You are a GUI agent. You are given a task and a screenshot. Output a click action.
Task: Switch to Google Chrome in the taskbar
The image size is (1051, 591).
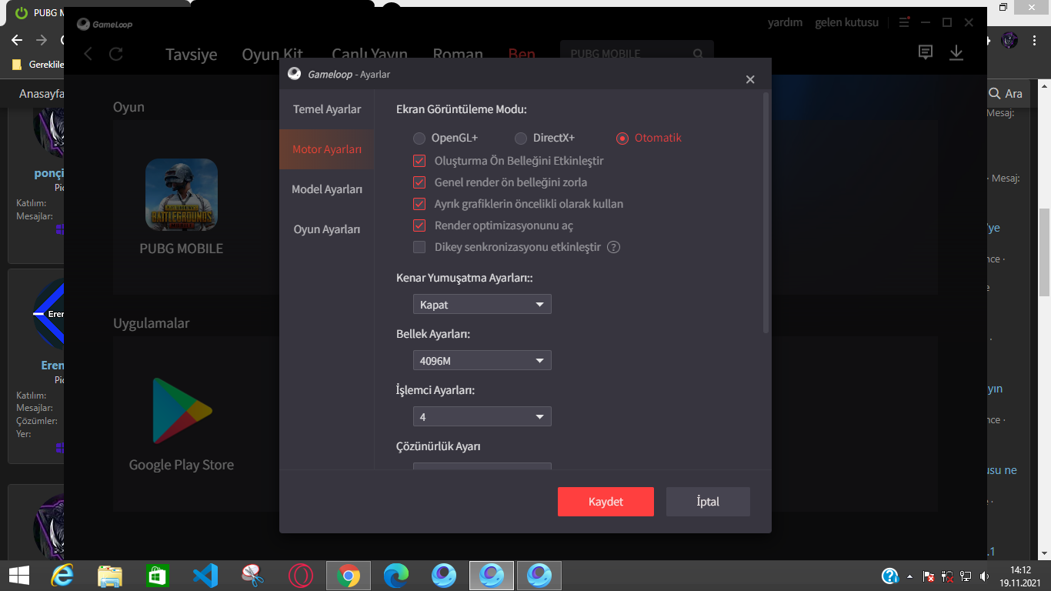coord(349,576)
